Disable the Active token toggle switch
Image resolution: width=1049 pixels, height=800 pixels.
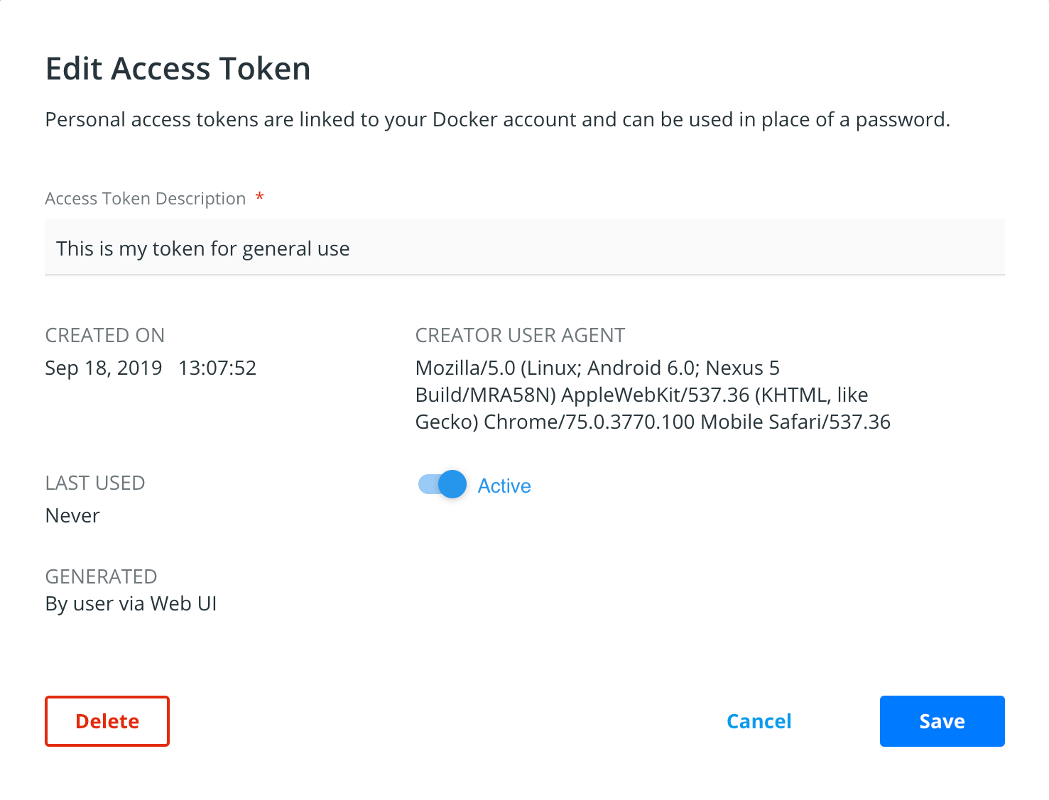tap(442, 485)
